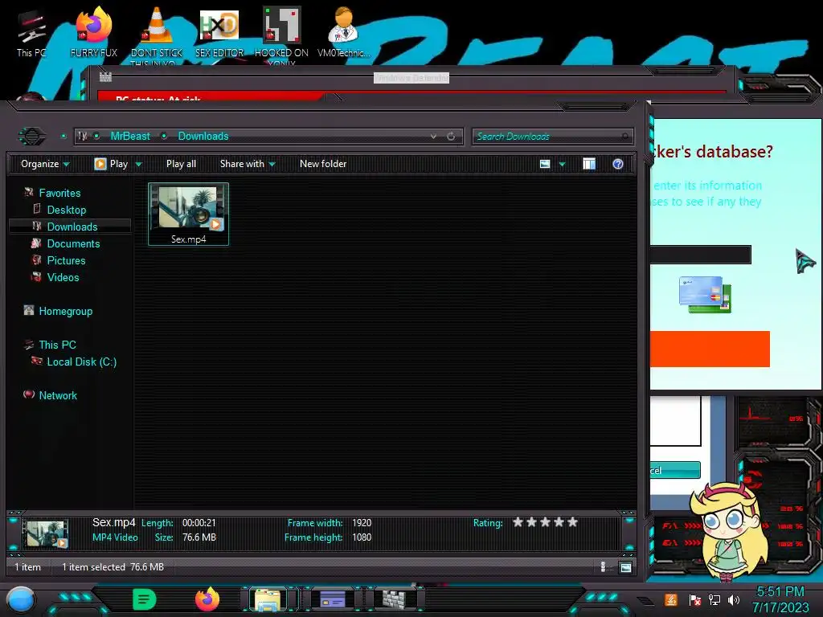Select the Sex.mp4 video thumbnail
Screen dimensions: 823x617
click(x=188, y=214)
